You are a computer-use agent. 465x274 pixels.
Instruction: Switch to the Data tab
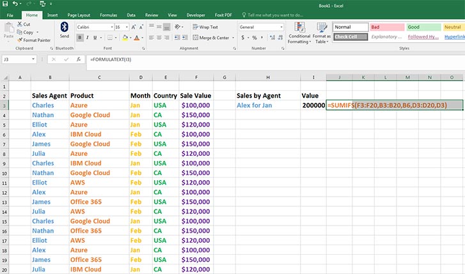tap(131, 15)
